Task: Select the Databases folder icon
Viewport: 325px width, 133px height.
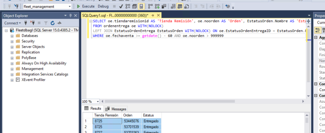Action: coord(18,36)
